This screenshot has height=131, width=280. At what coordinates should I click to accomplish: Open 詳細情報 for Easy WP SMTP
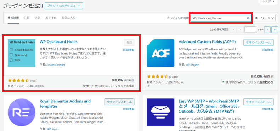268,109
